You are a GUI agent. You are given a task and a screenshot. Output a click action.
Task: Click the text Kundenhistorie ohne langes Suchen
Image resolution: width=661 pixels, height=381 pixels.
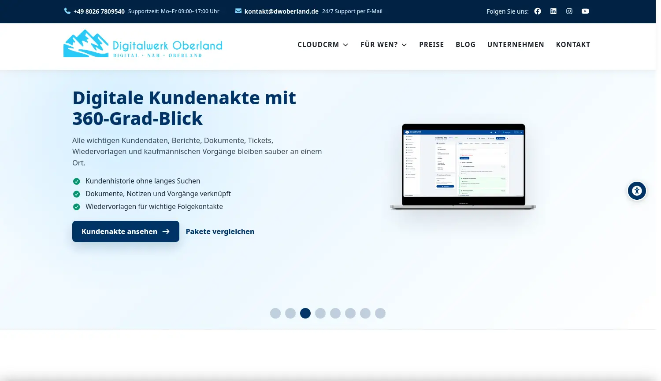point(143,181)
